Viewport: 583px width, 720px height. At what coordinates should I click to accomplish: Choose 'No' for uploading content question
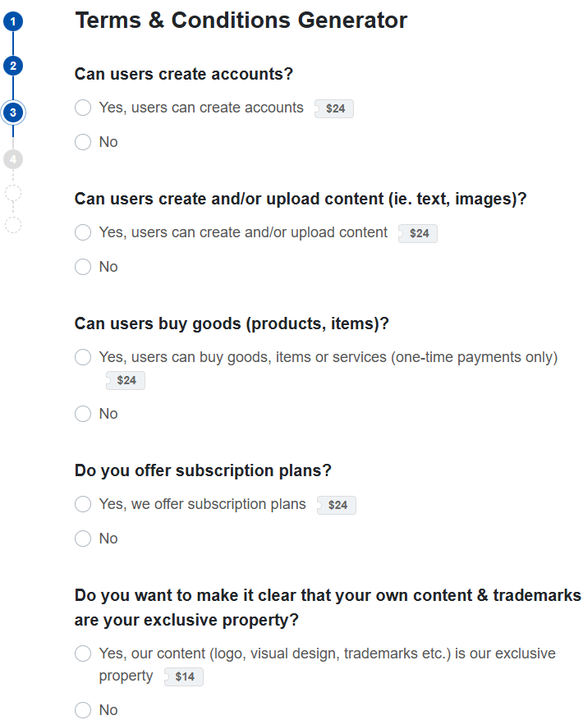tap(83, 268)
